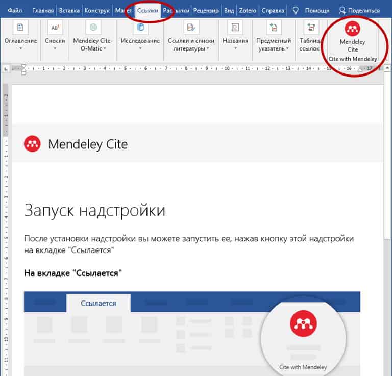Click the right indent marker on ruler
The height and width of the screenshot is (376, 392).
click(360, 70)
